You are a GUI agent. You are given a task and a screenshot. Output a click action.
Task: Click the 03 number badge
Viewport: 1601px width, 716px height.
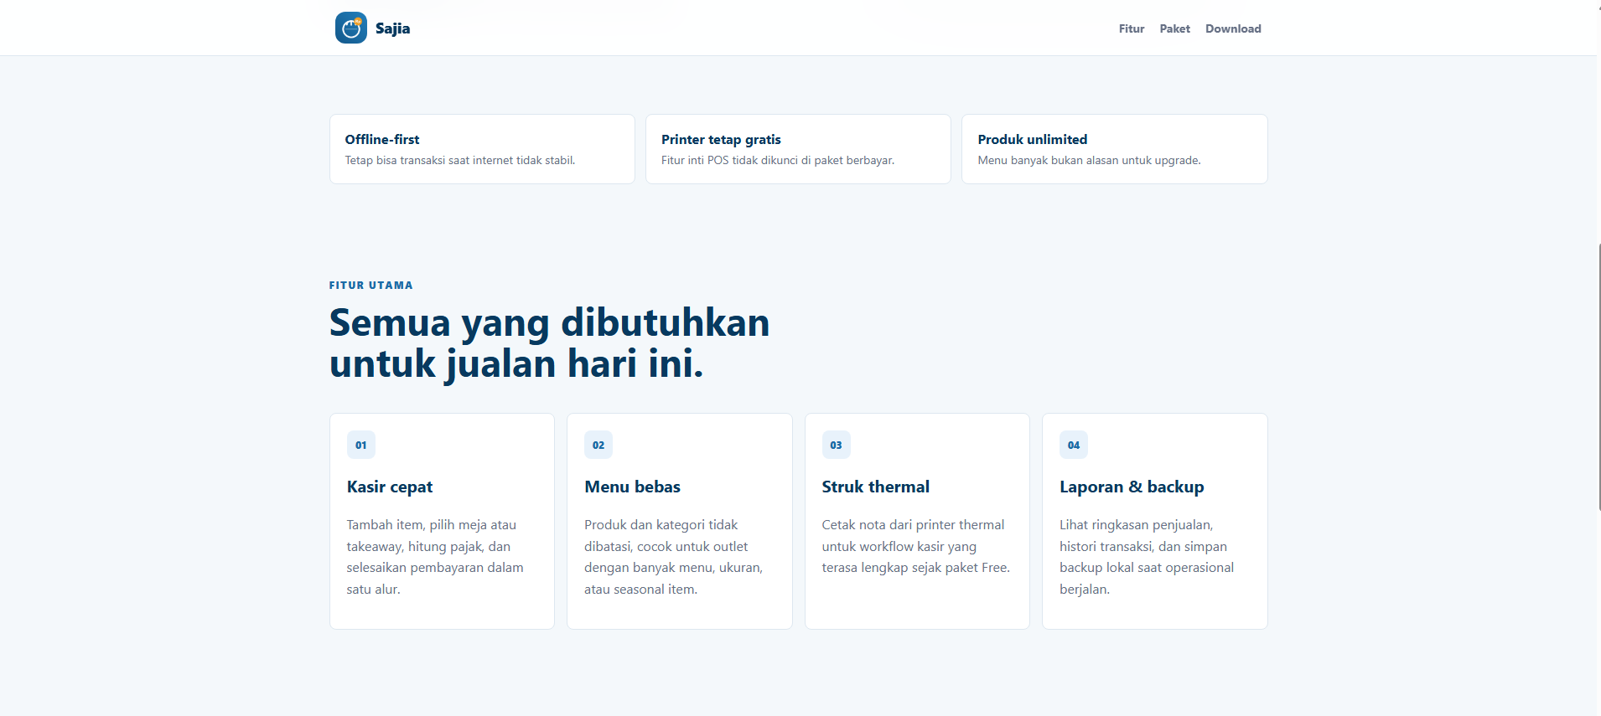tap(836, 445)
